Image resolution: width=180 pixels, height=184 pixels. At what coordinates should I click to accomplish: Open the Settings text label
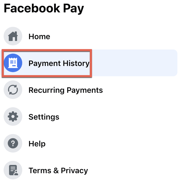pyautogui.click(x=44, y=117)
